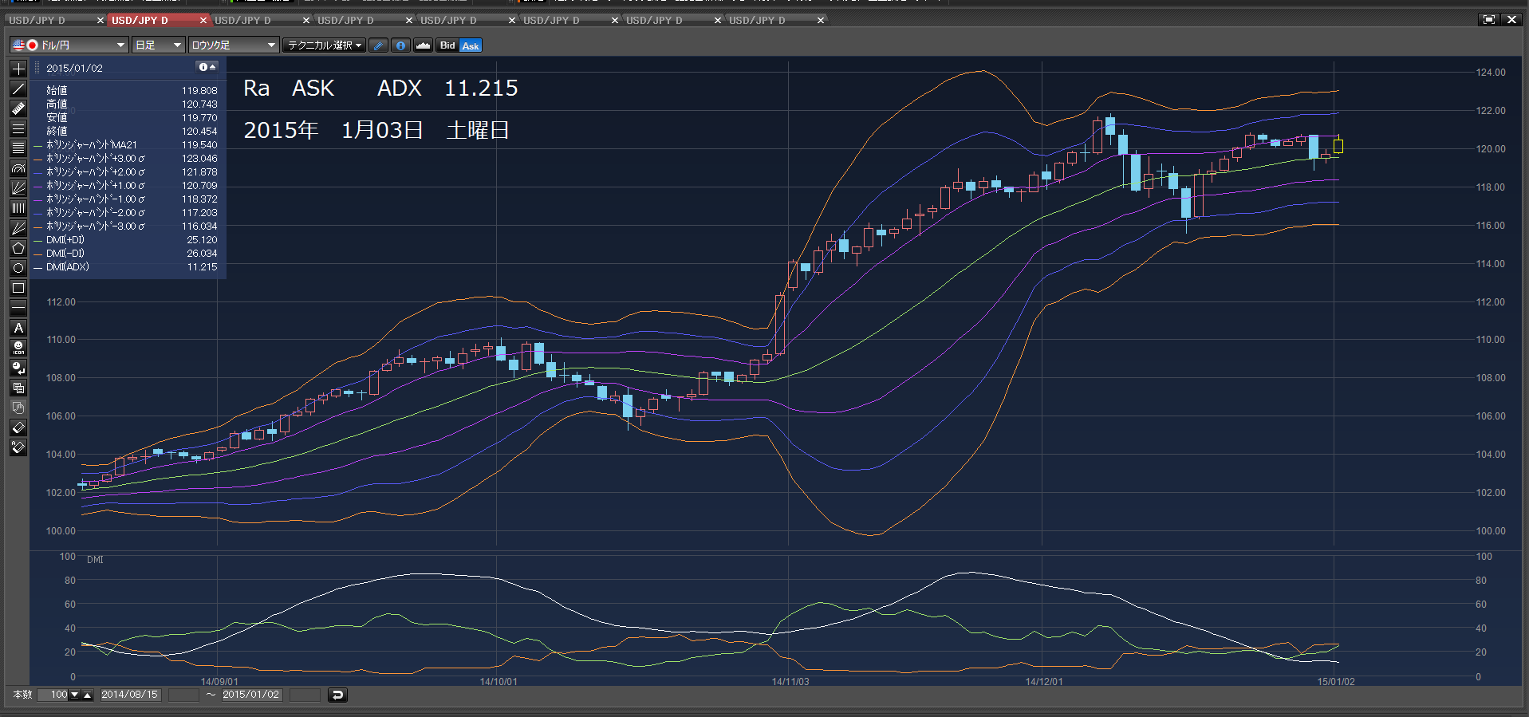Click the 安値 119.770 row

[x=131, y=118]
